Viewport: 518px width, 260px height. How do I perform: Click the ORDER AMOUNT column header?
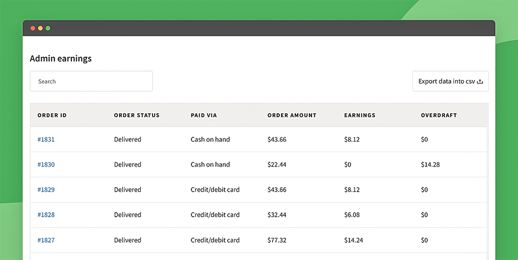[292, 116]
